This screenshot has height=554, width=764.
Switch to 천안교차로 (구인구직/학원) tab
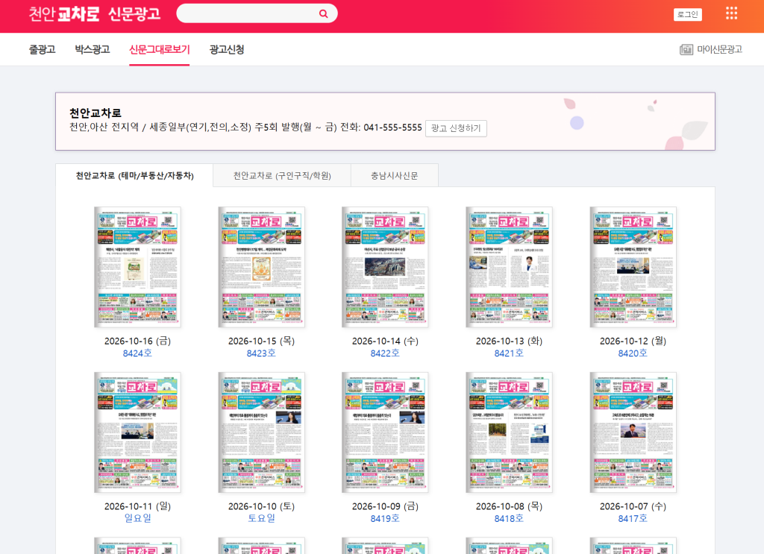pyautogui.click(x=281, y=175)
